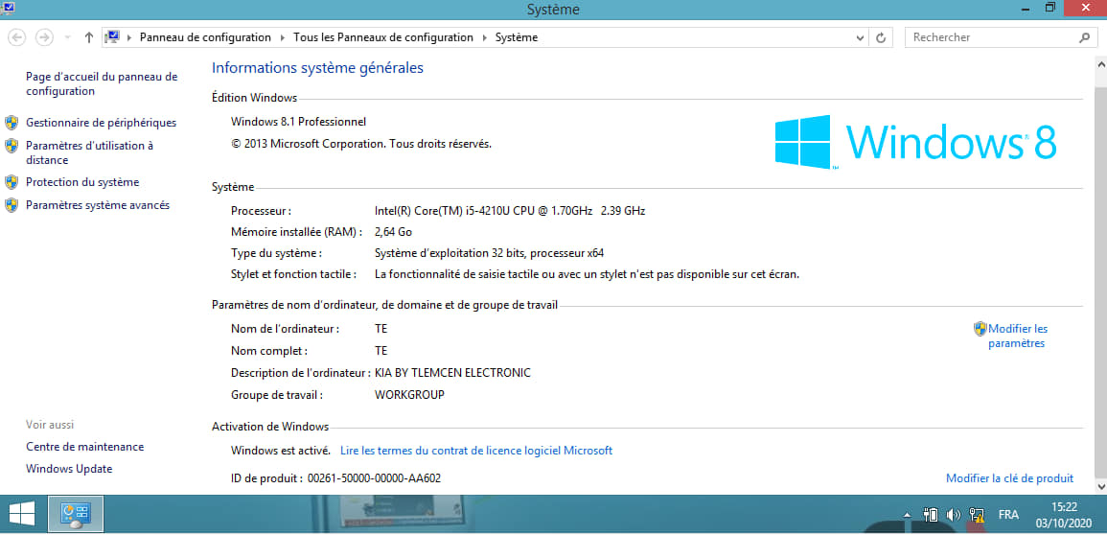Restore down the Système window

[1050, 8]
